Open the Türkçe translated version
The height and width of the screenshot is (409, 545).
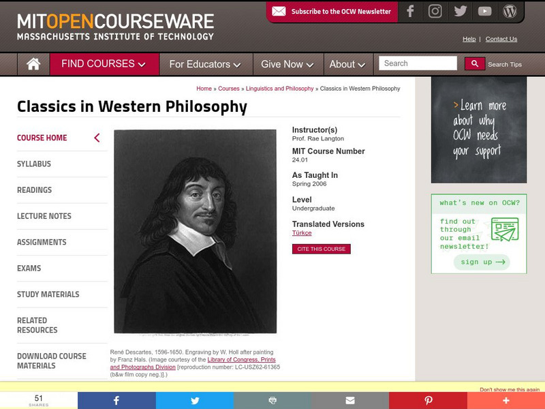(x=302, y=233)
